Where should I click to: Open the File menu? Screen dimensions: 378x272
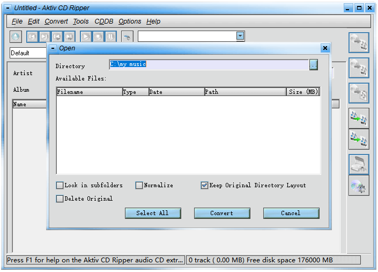click(17, 21)
